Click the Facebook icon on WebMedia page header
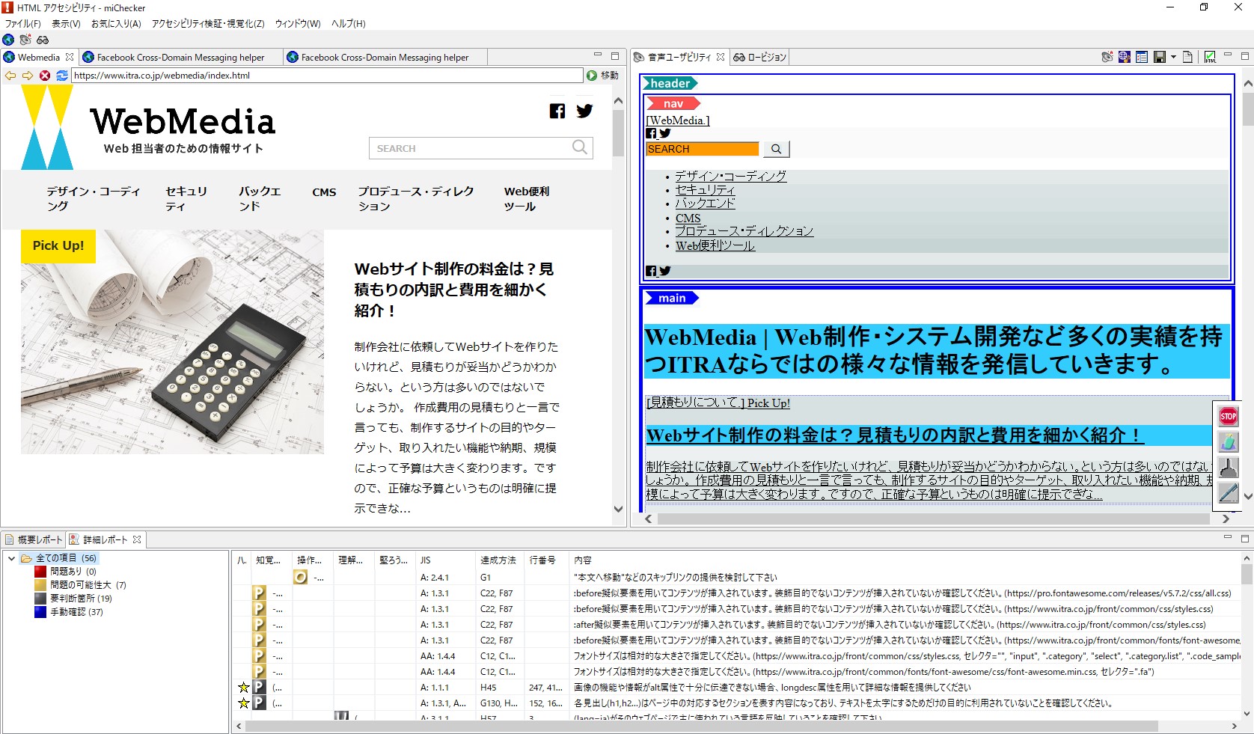The height and width of the screenshot is (734, 1254). (x=557, y=111)
